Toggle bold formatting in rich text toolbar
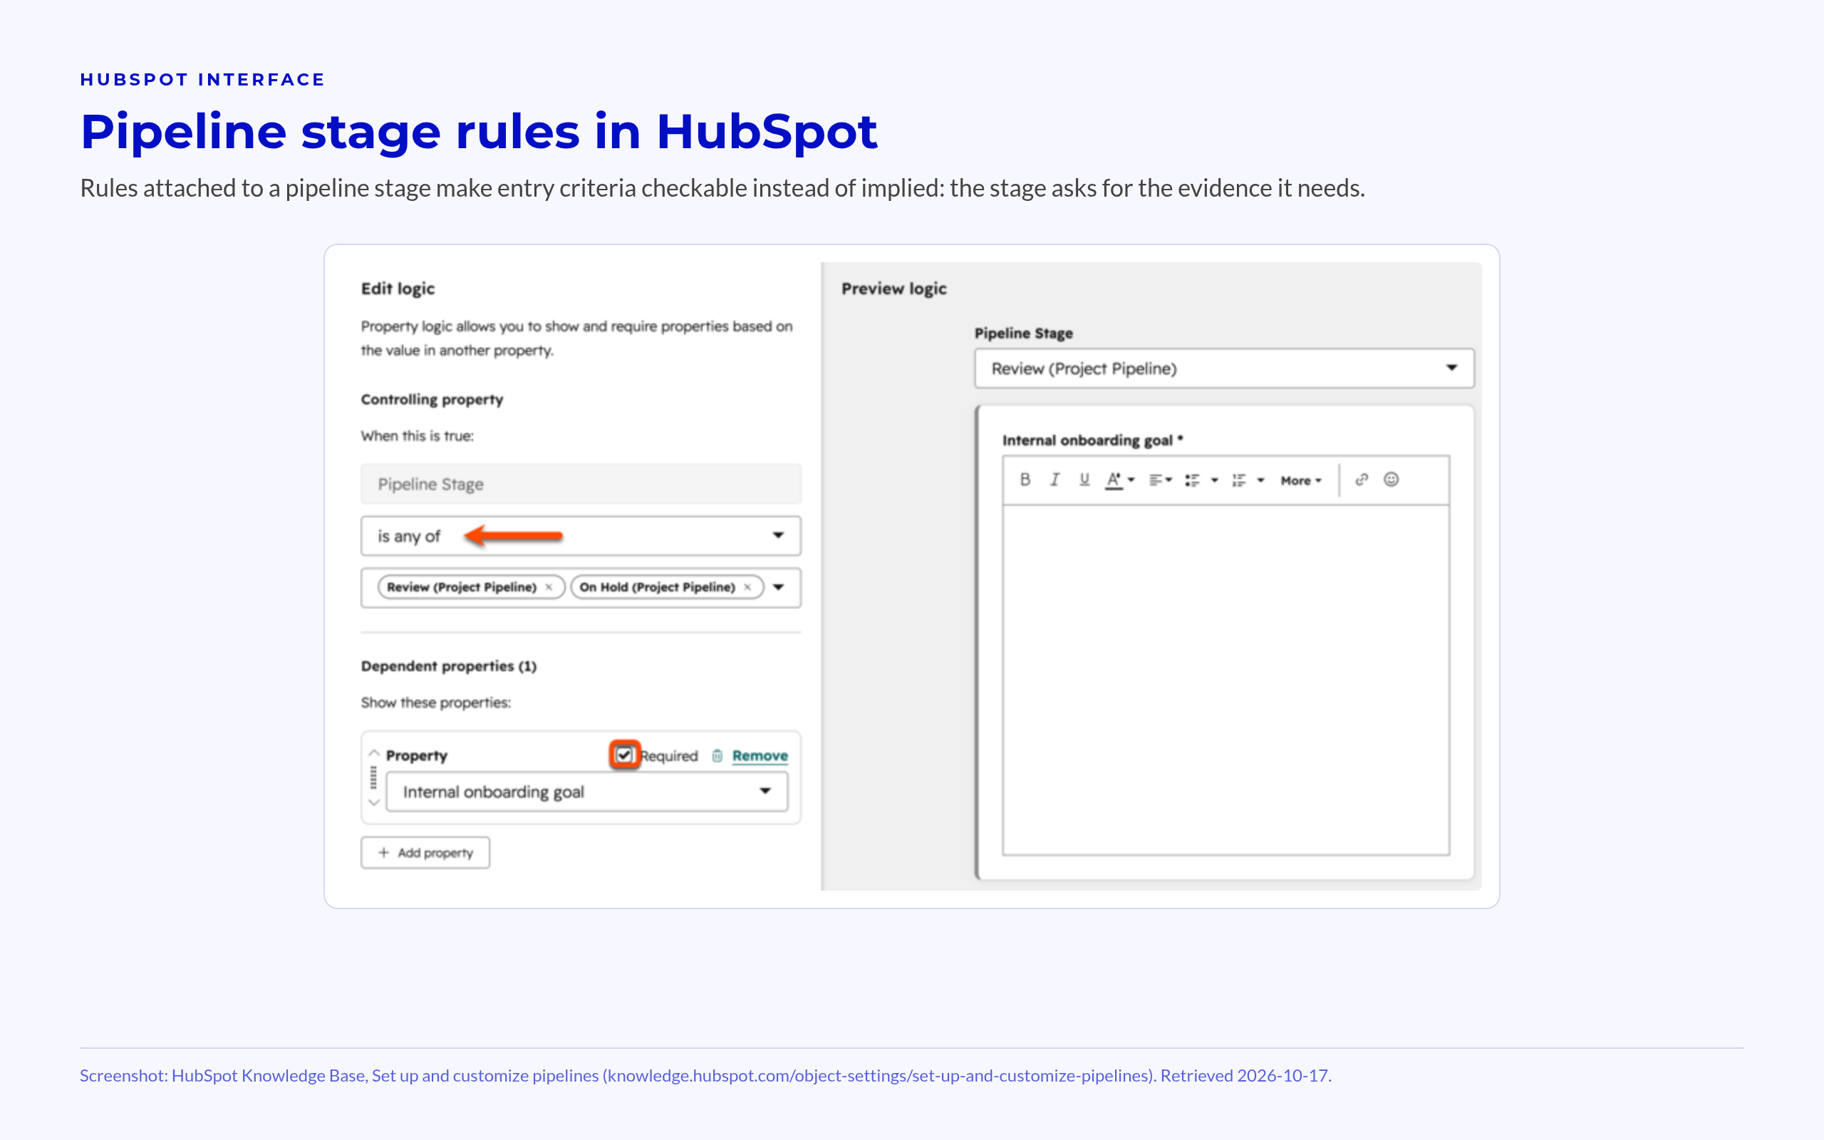Viewport: 1824px width, 1140px height. (x=1025, y=480)
